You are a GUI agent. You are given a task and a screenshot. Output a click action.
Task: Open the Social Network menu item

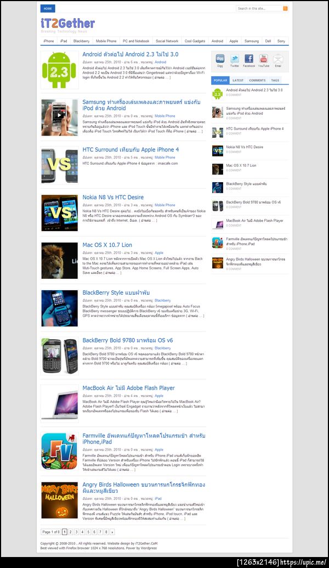point(167,41)
